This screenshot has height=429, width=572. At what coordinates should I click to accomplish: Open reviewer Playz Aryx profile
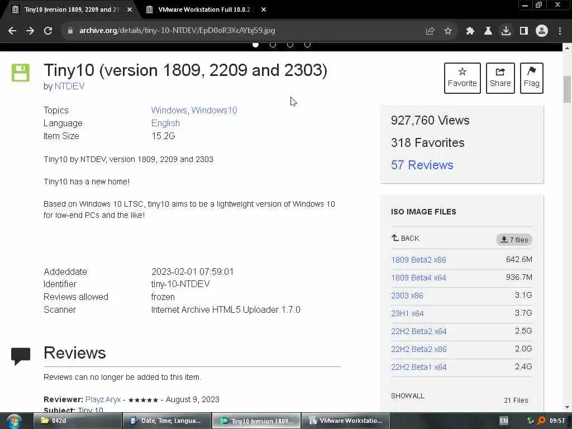(103, 399)
